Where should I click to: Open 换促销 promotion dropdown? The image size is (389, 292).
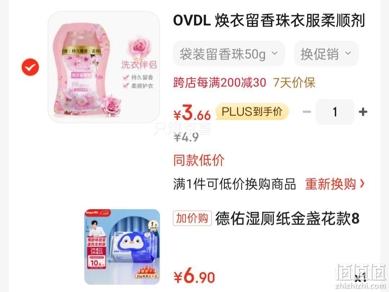click(326, 54)
